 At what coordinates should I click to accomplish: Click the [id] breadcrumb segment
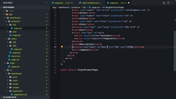pyautogui.click(x=84, y=7)
